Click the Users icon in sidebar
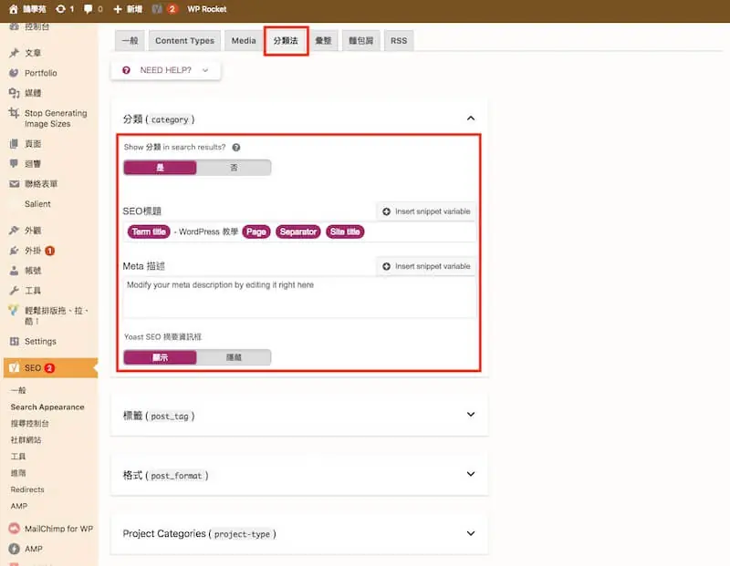 click(x=14, y=271)
